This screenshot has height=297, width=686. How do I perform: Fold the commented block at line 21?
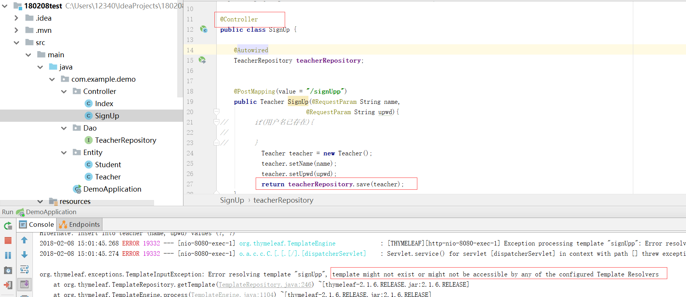click(x=216, y=122)
